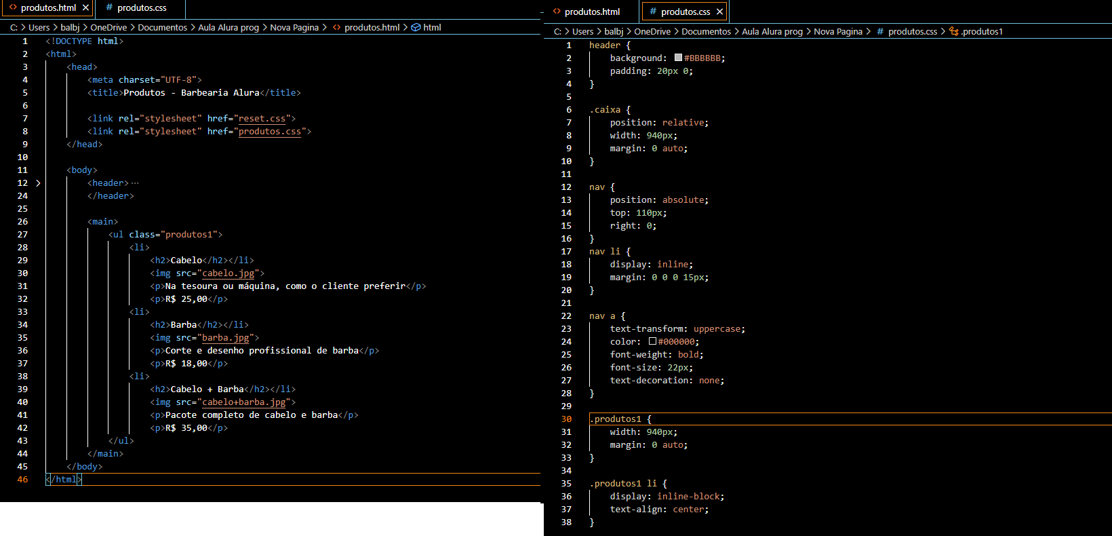
Task: Follow the cabelo+barba.jpg image source link
Action: click(243, 402)
